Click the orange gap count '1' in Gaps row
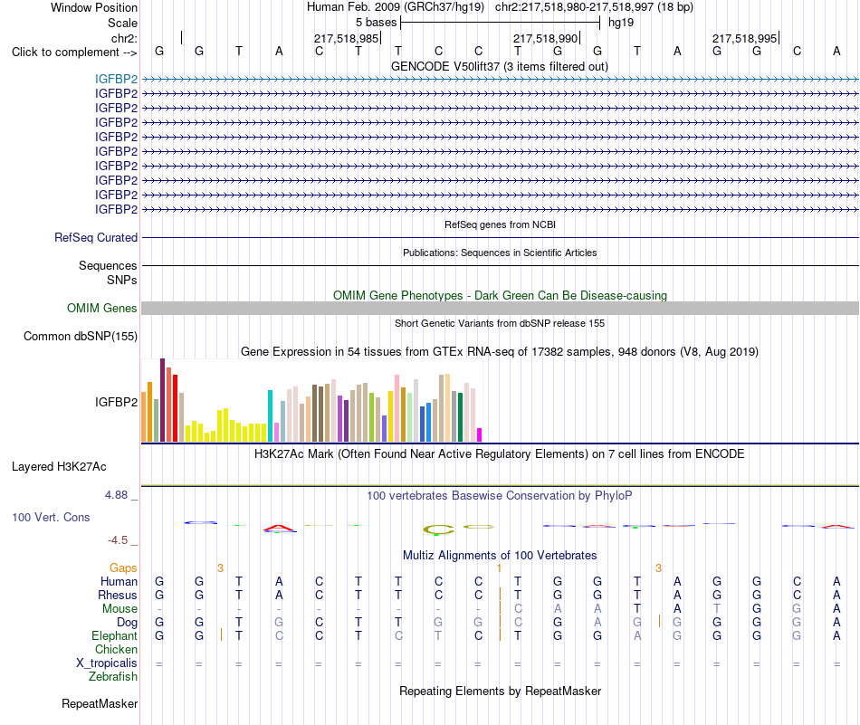The image size is (860, 725). click(499, 568)
